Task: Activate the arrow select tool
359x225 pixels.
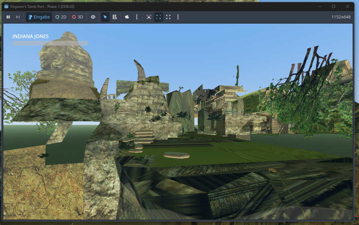Action: pos(105,17)
